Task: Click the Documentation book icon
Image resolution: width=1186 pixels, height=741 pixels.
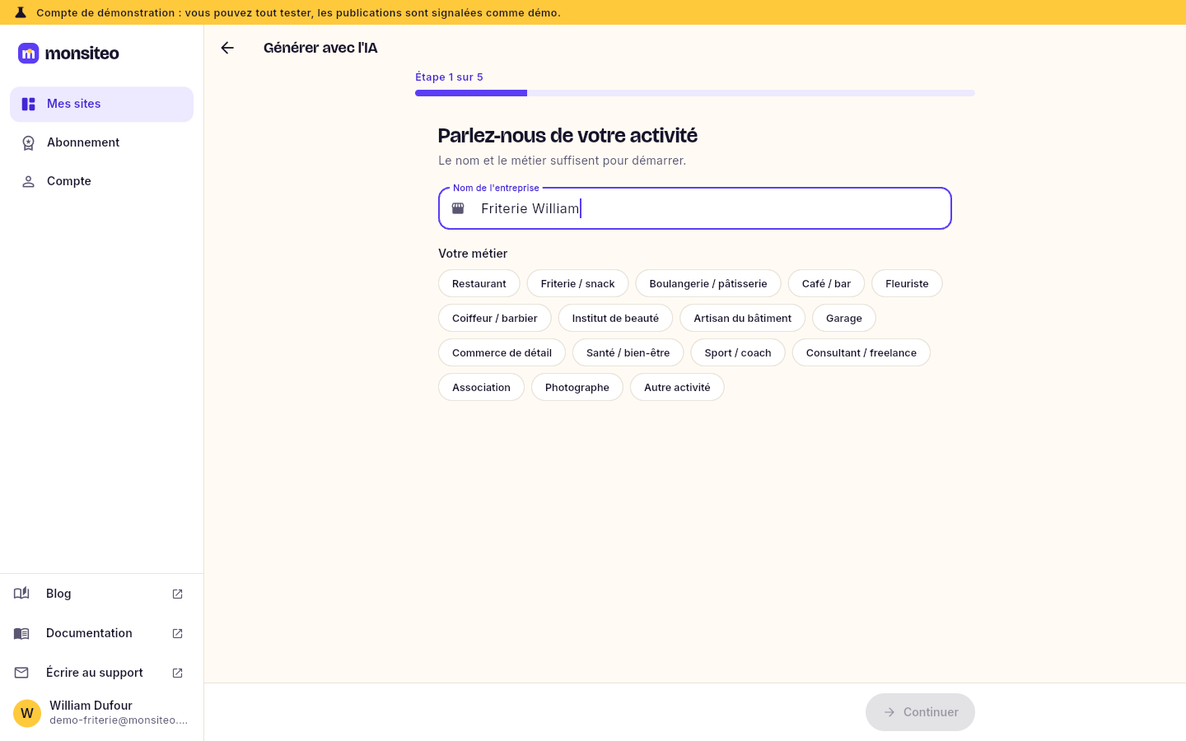Action: pos(21,633)
